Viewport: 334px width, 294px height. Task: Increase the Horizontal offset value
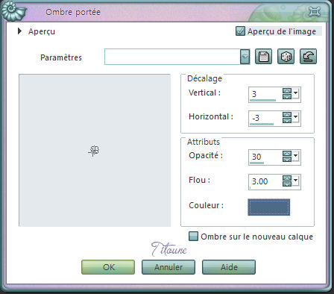click(x=287, y=115)
